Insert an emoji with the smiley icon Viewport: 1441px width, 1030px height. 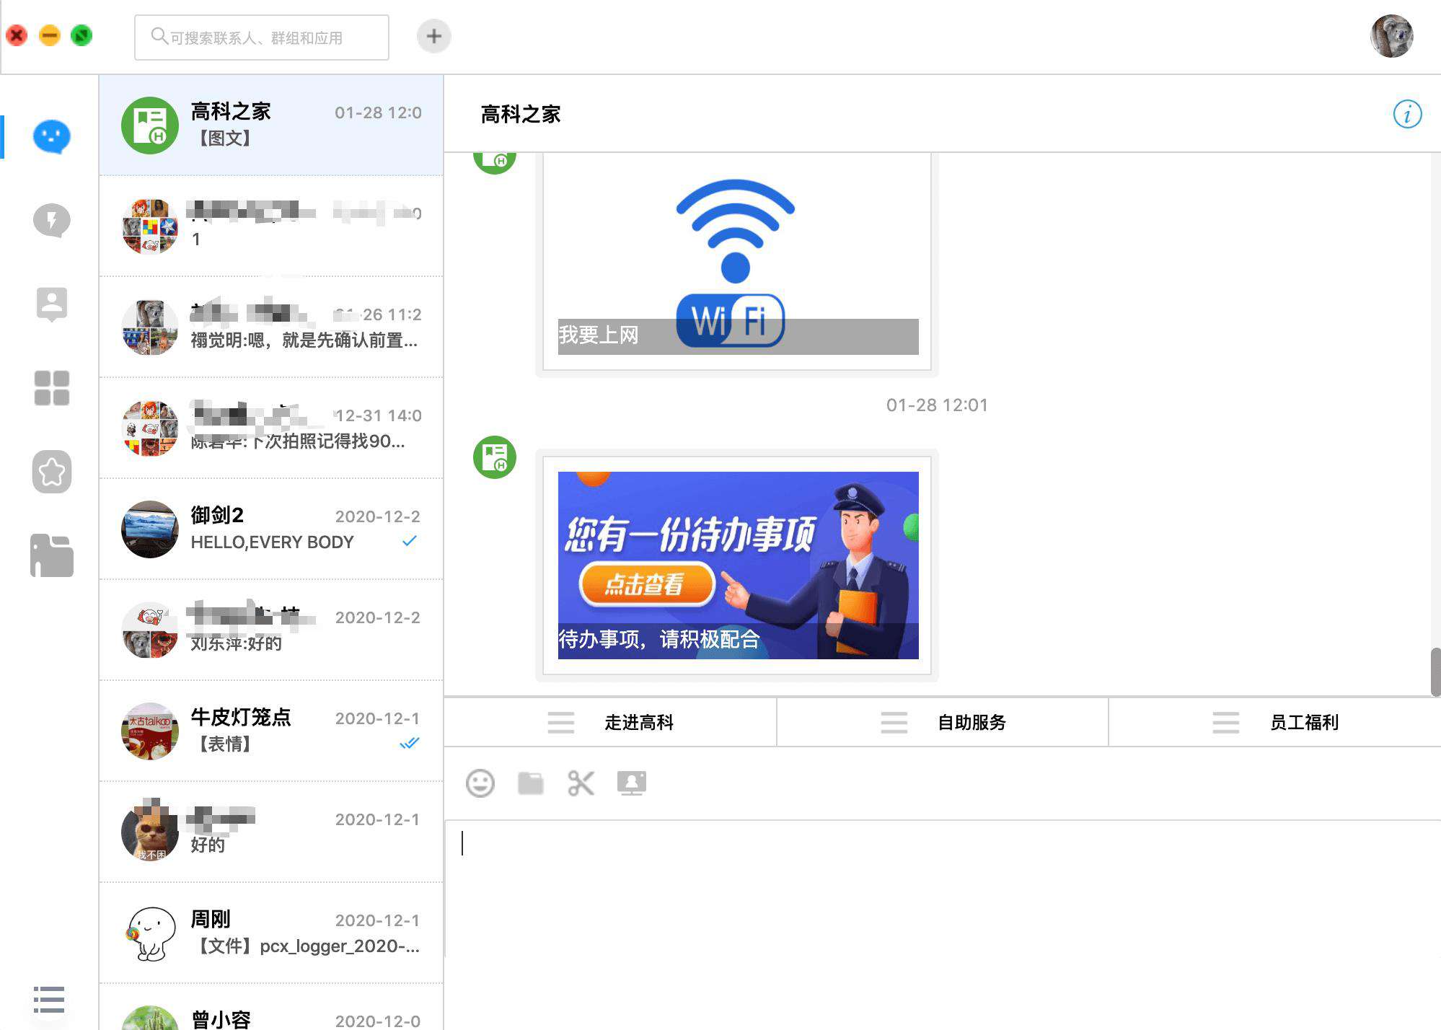(x=480, y=783)
